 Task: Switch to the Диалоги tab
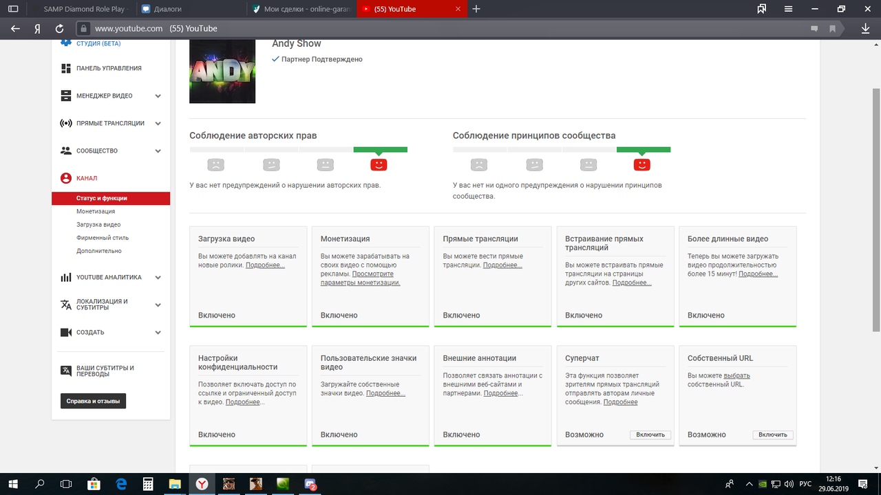190,9
